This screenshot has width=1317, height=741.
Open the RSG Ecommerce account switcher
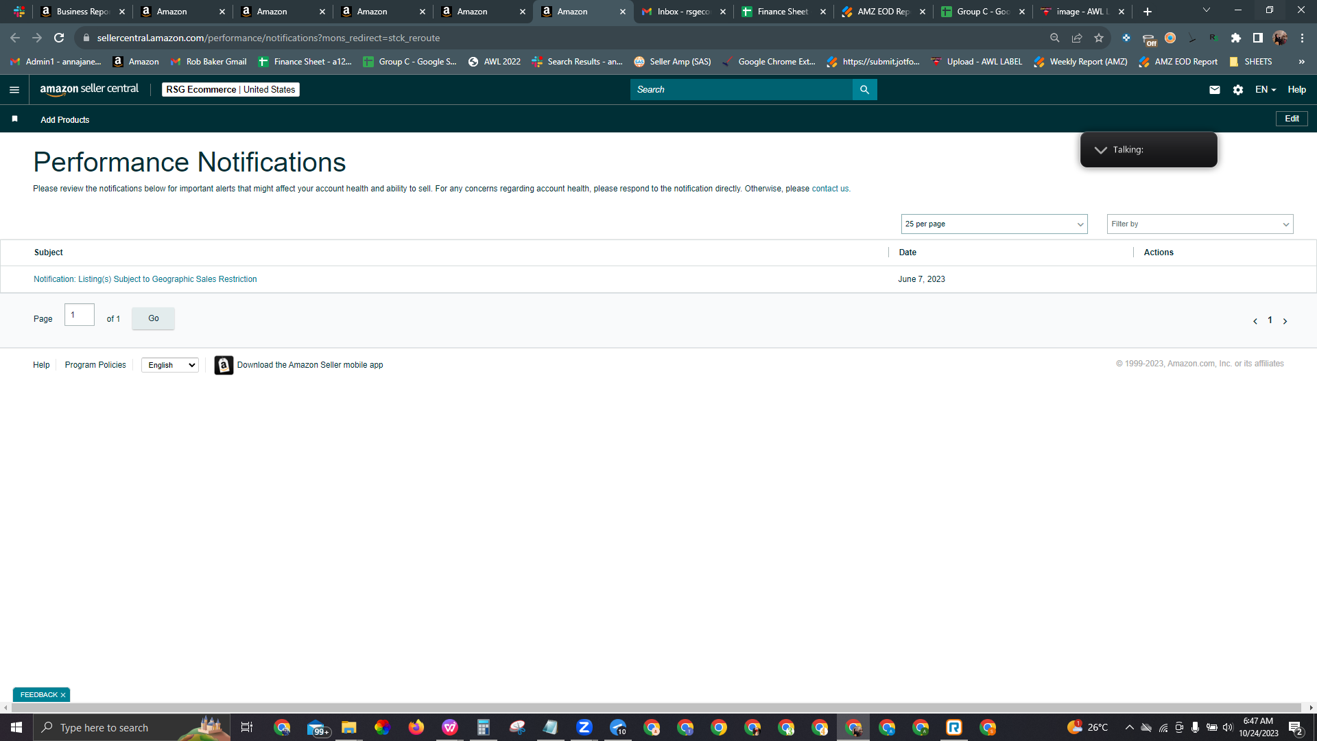[230, 90]
